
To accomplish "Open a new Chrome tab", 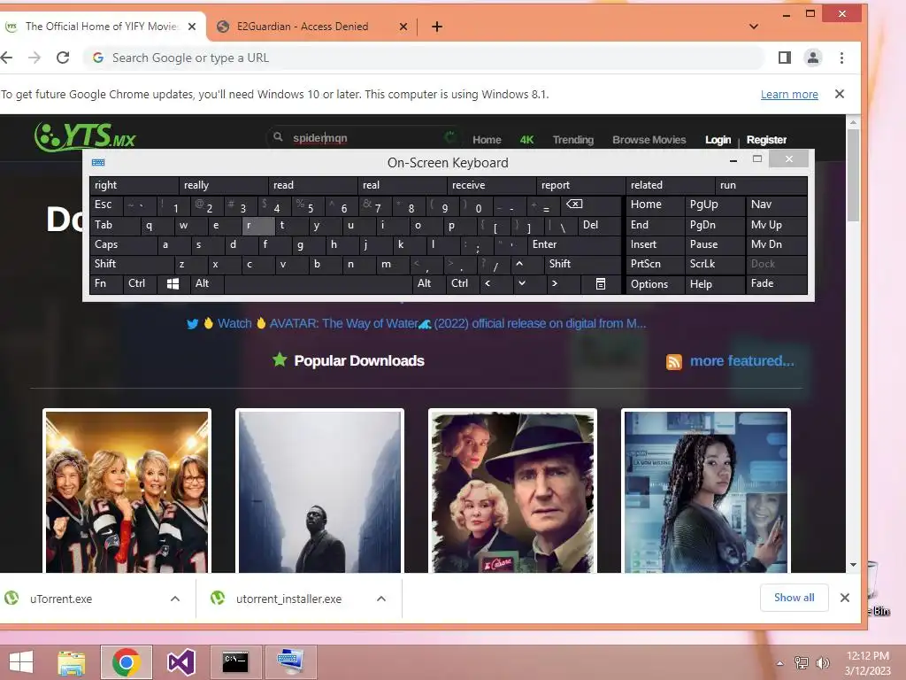I will tap(437, 27).
